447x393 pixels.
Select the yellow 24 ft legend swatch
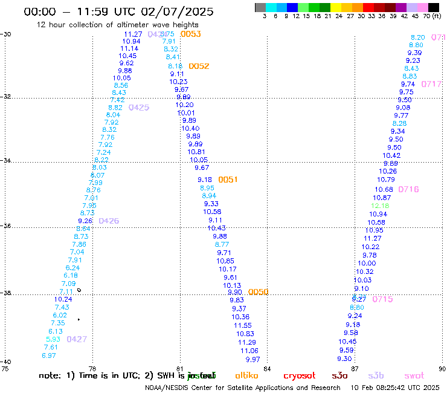tap(336, 7)
